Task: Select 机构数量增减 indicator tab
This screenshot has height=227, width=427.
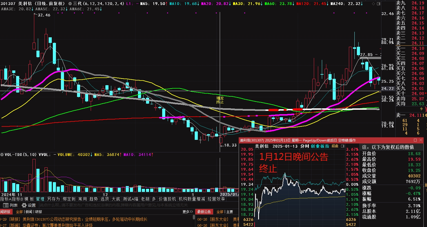Action: tap(192, 199)
